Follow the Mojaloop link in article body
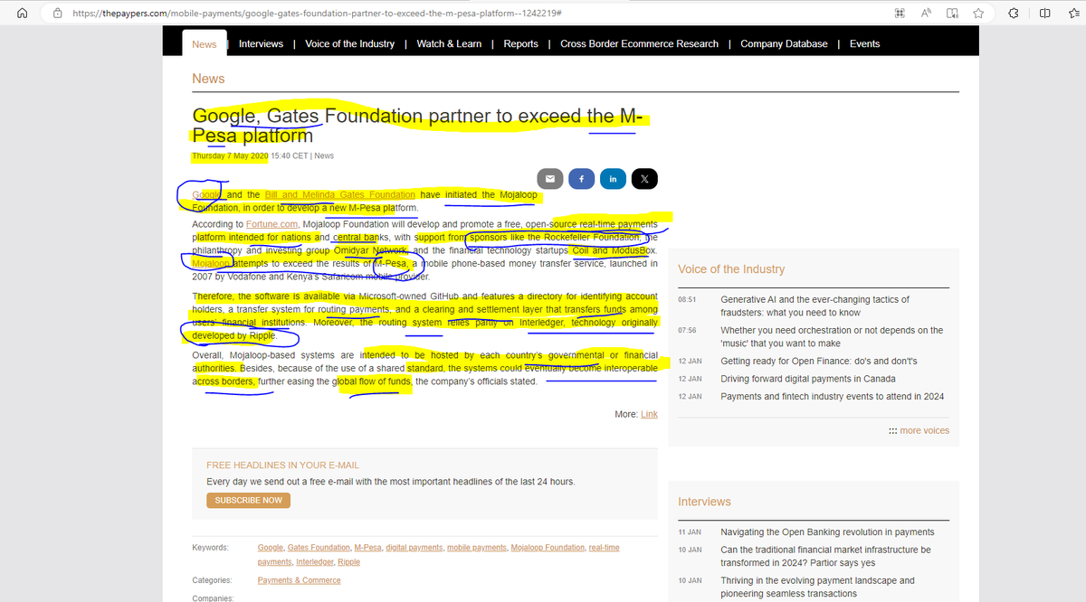Screen dimensions: 1086x602 212,263
